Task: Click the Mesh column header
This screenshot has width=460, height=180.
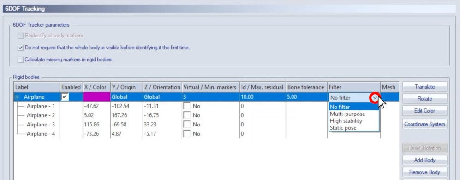Action: pos(389,87)
